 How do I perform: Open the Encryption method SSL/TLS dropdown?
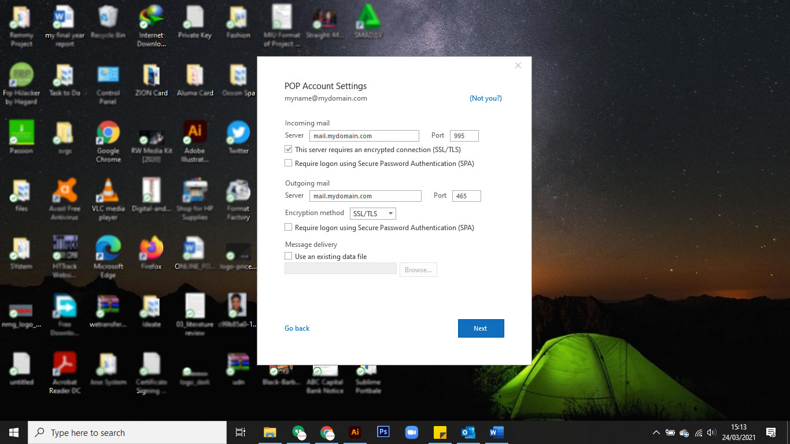click(373, 214)
